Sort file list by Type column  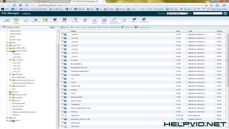pyautogui.click(x=190, y=31)
